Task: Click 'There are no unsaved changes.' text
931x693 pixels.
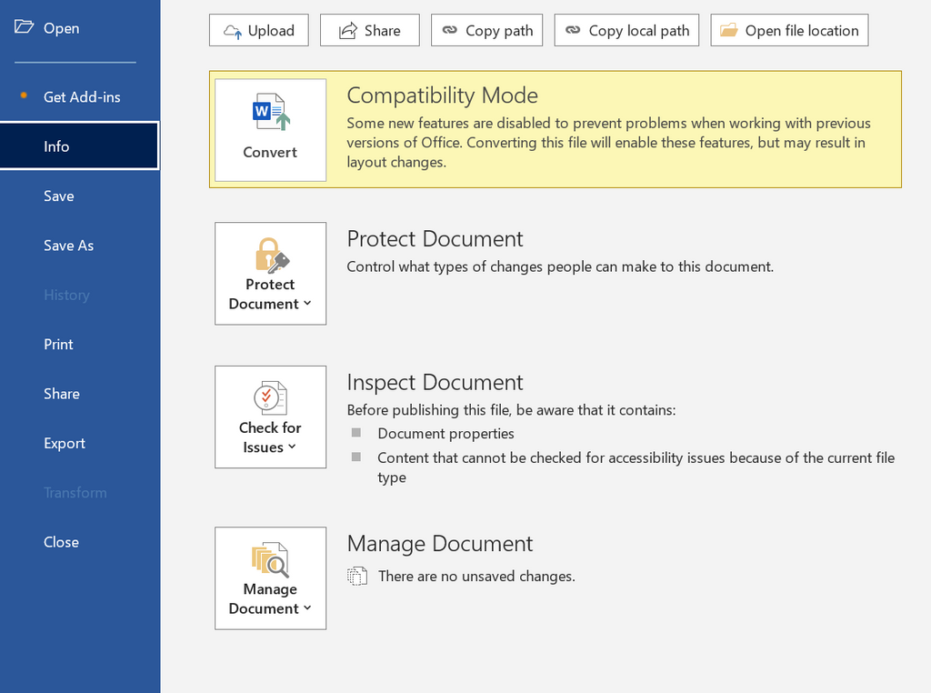Action: 476,576
